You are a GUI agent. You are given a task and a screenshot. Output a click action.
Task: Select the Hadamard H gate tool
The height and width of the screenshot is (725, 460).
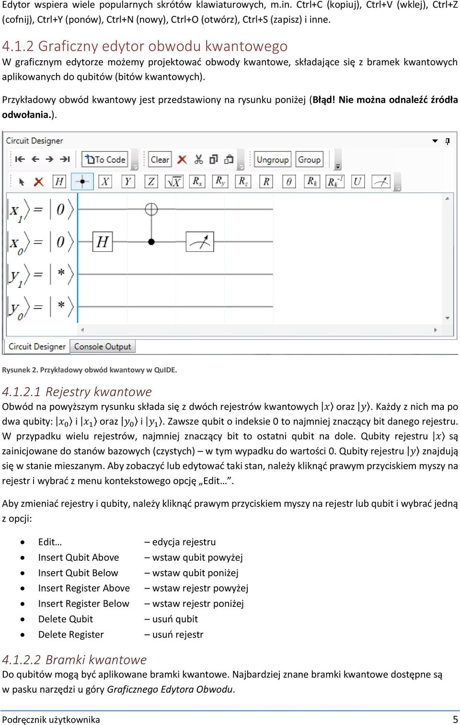[x=59, y=182]
